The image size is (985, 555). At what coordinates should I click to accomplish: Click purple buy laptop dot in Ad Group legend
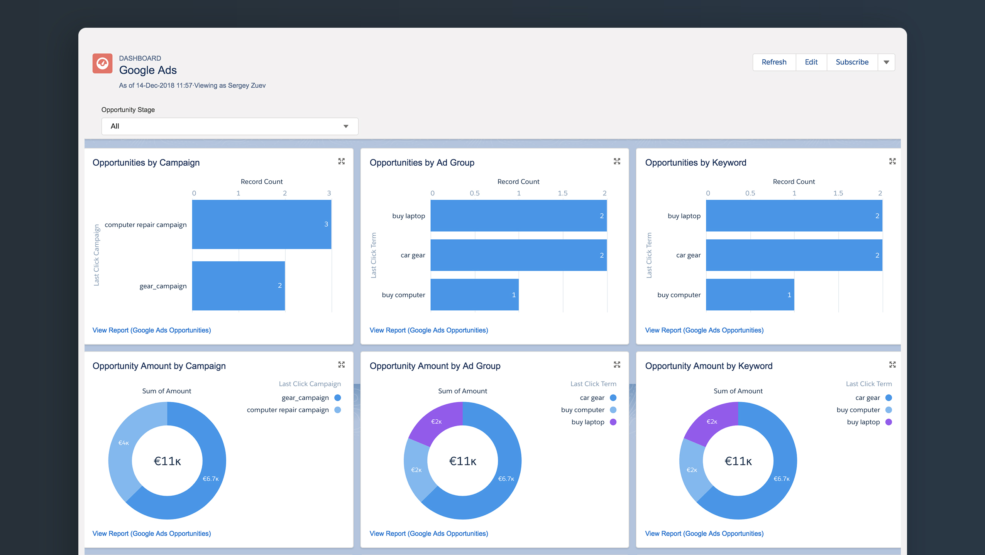click(613, 422)
